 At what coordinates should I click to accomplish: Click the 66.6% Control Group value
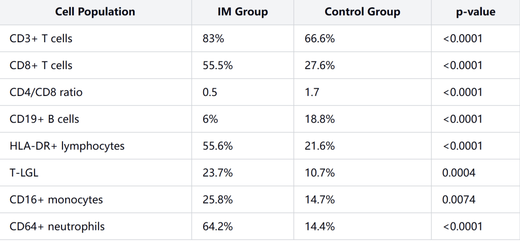point(320,39)
